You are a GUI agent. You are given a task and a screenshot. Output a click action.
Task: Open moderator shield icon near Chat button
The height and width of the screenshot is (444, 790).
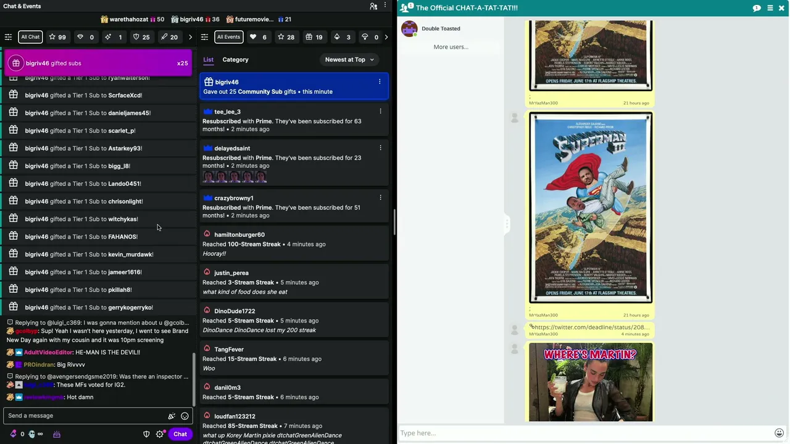(x=146, y=434)
